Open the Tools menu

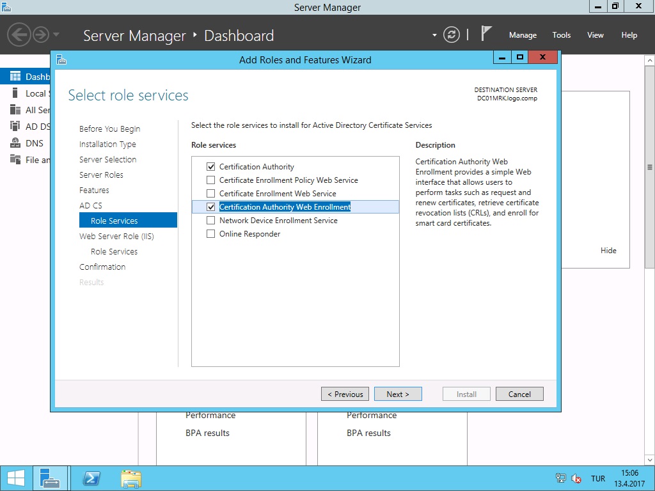(561, 35)
